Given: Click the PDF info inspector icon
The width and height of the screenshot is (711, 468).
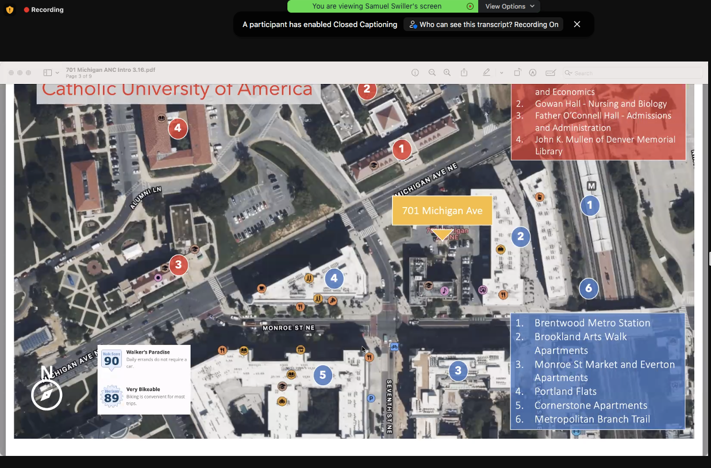Looking at the screenshot, I should pos(415,73).
